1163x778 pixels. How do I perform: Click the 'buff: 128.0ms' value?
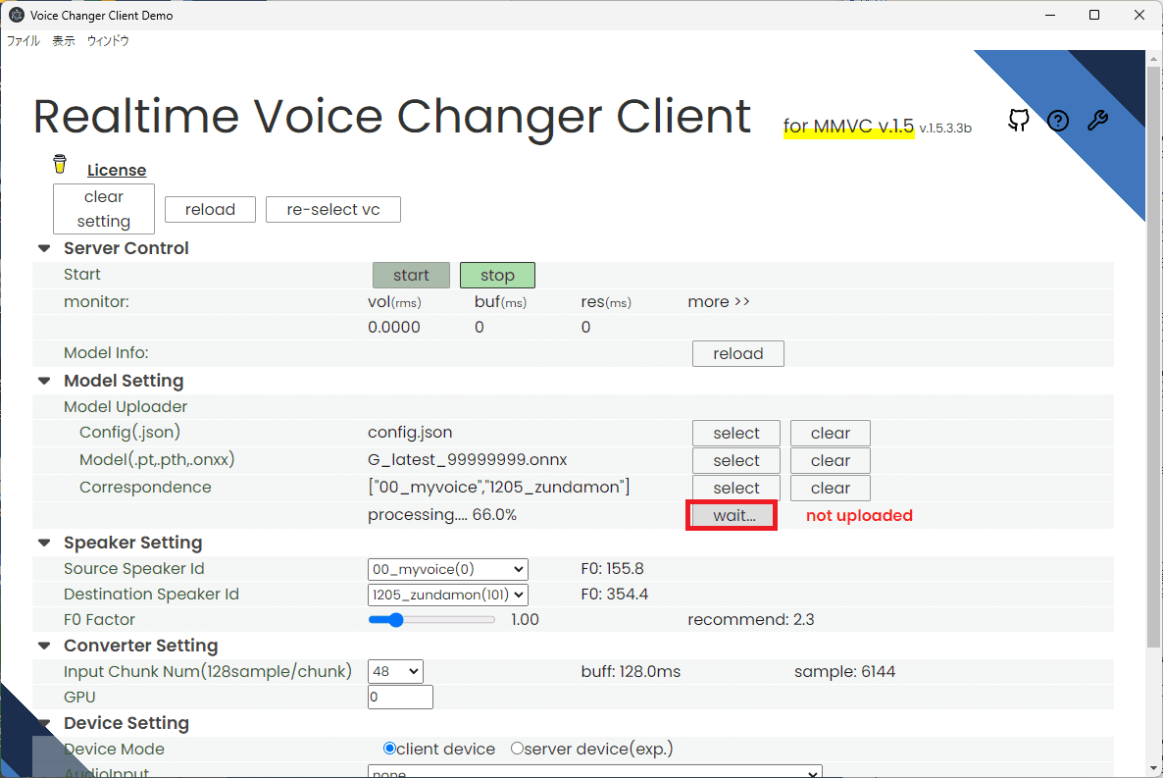[631, 672]
